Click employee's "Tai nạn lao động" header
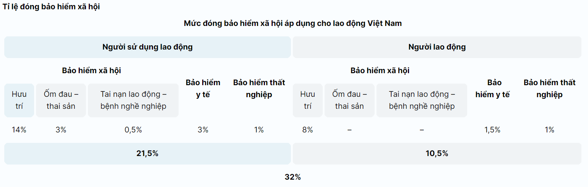Screen dimensions: 588x187 coord(422,100)
